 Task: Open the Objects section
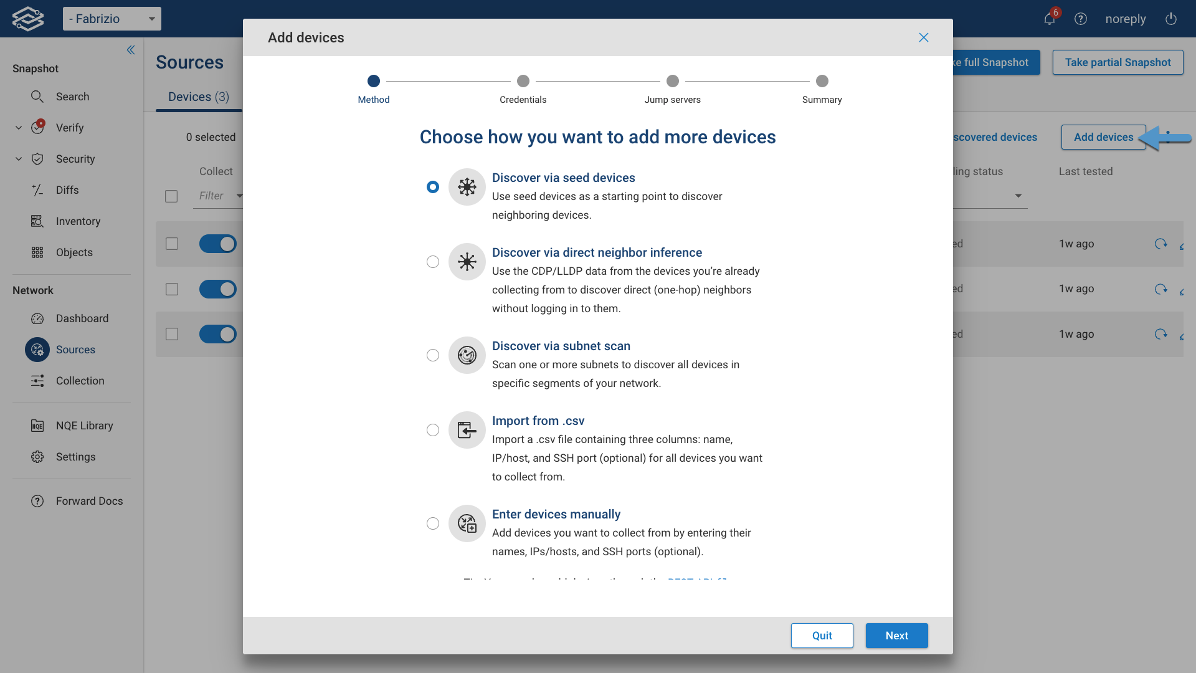click(x=74, y=252)
